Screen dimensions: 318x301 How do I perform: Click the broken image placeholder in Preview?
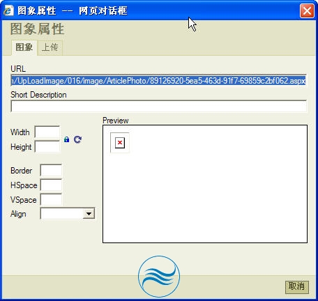120,143
